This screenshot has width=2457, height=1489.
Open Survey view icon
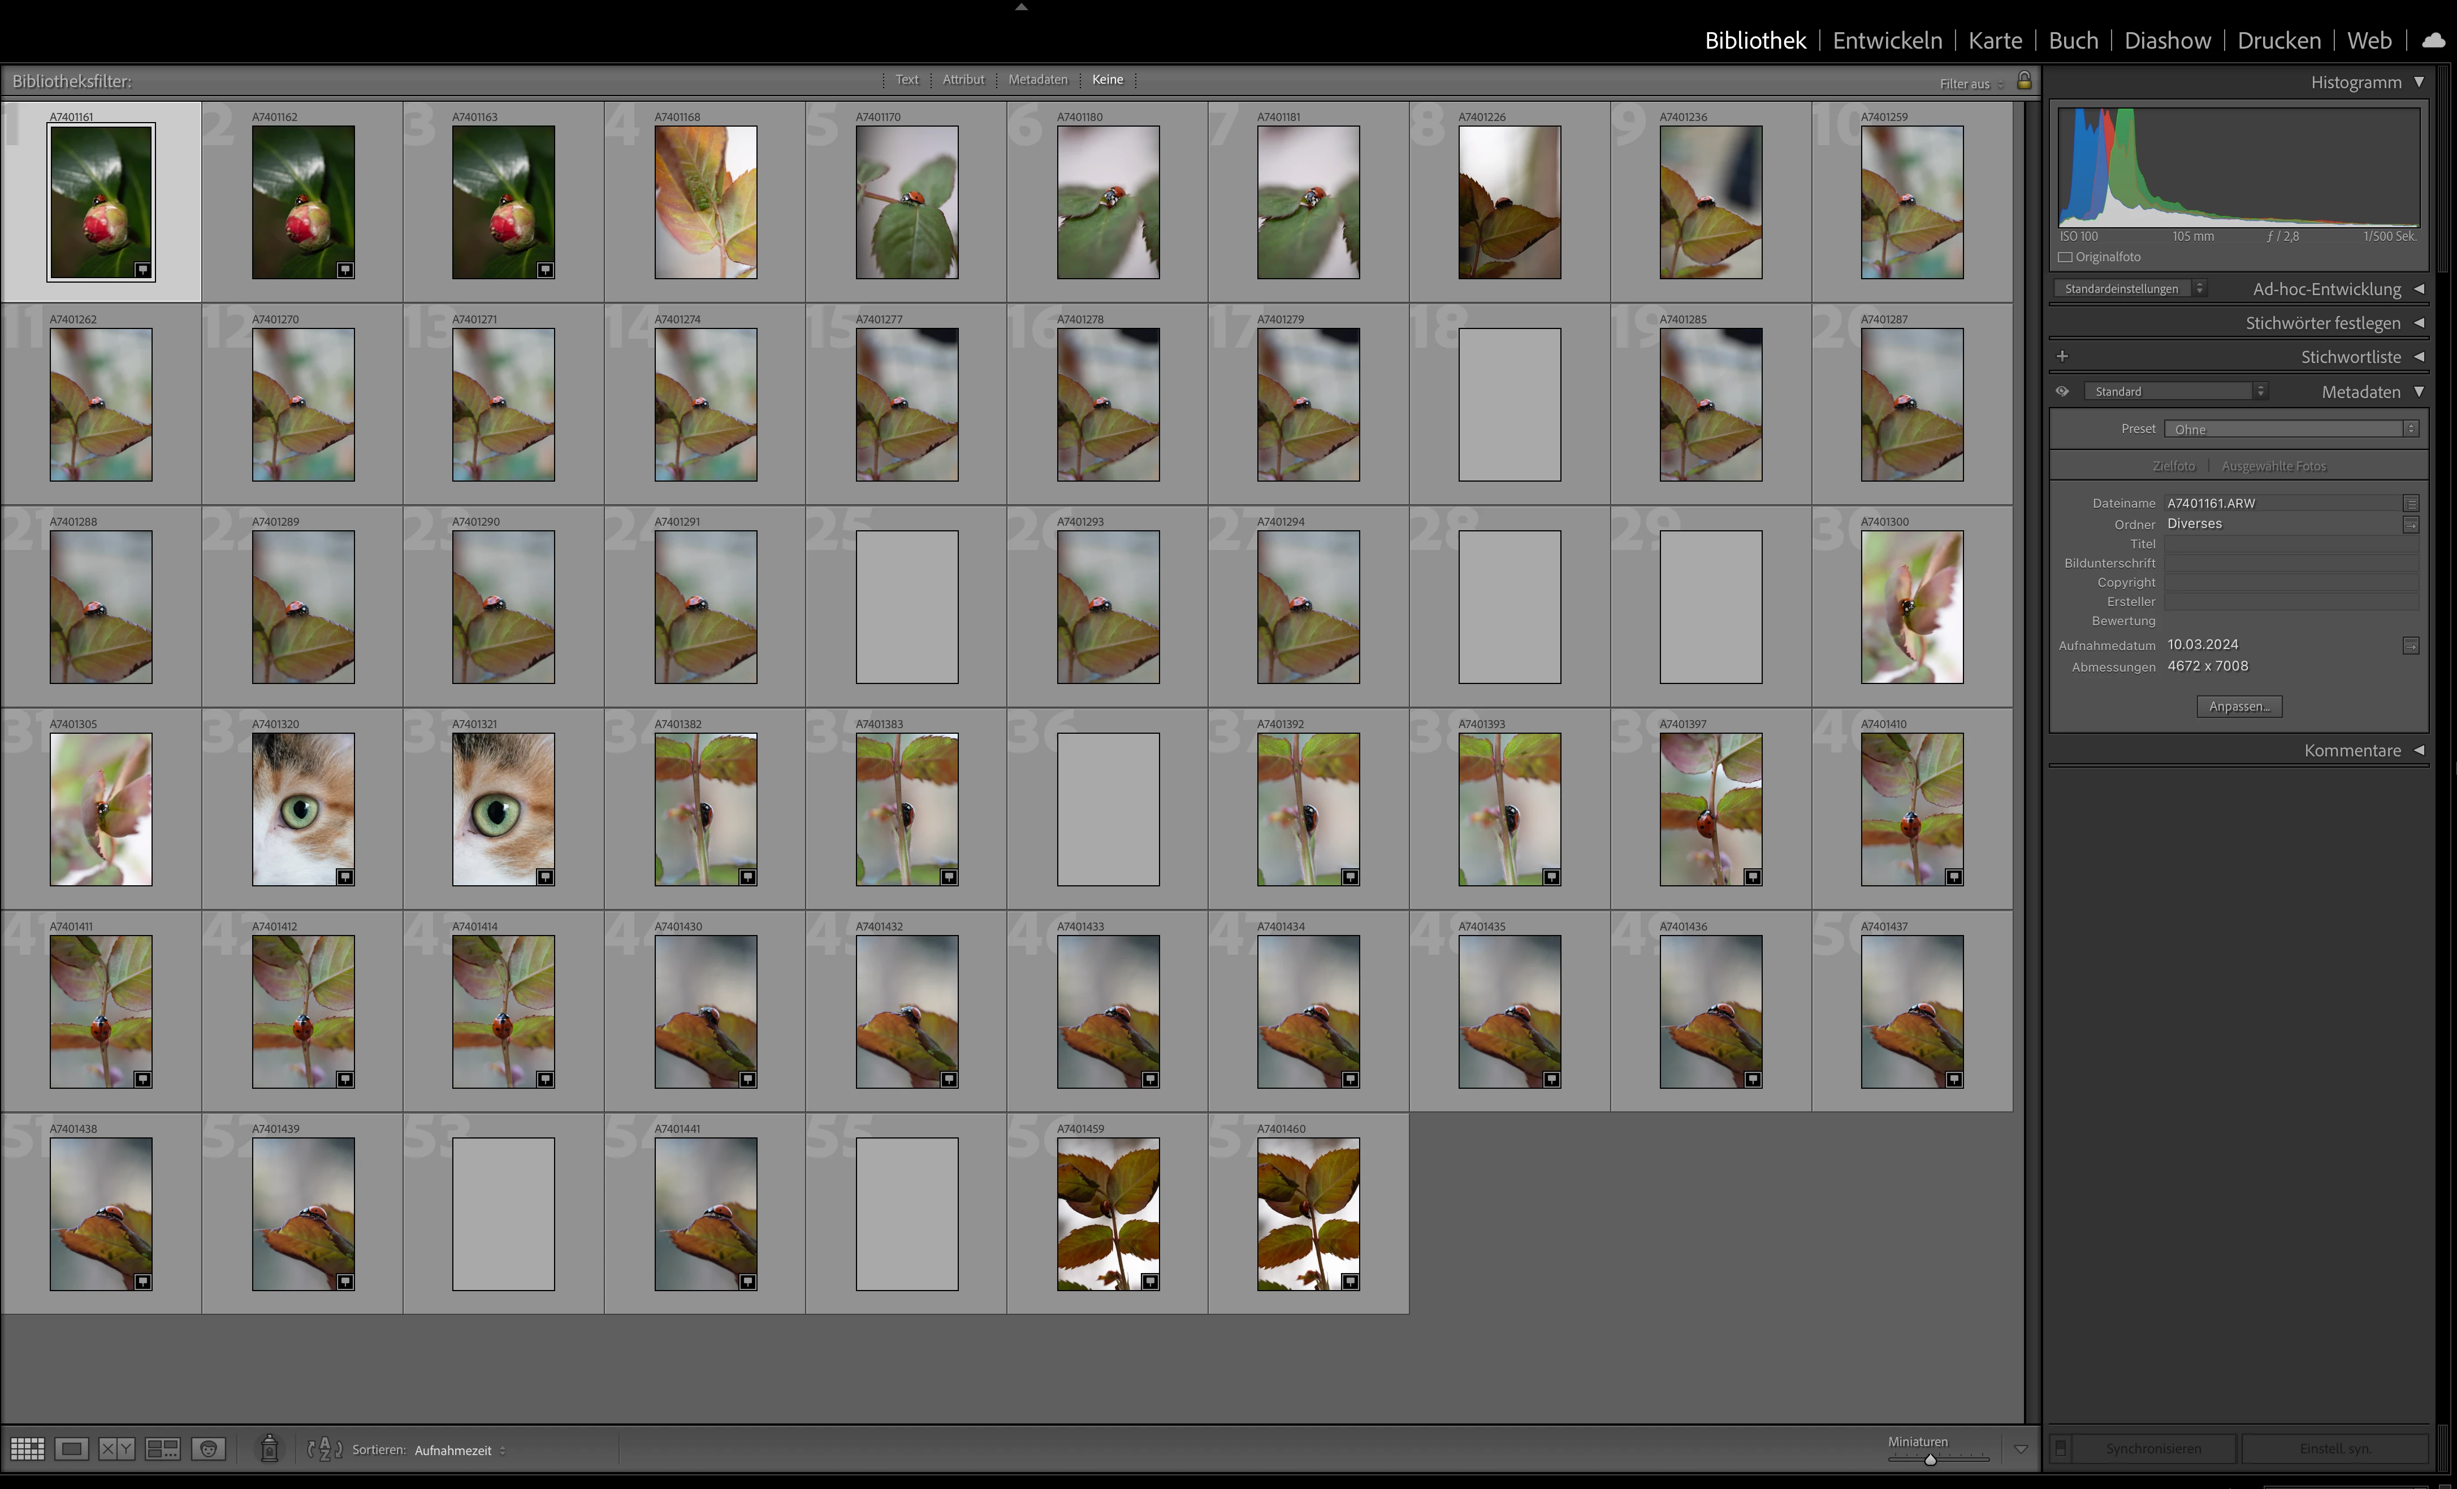162,1449
